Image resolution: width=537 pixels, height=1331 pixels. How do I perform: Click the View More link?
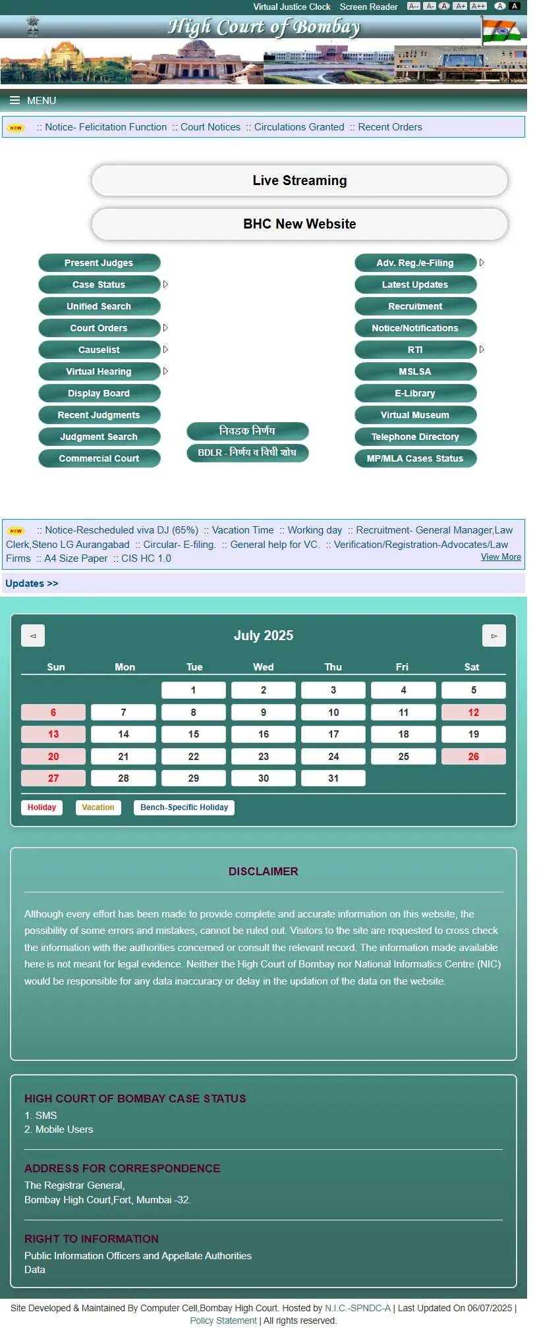[501, 557]
